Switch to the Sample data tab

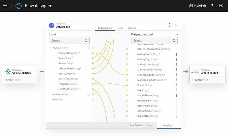click(x=136, y=125)
